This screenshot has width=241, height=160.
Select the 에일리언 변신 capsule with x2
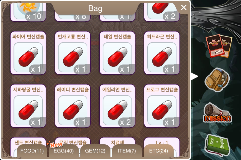tap(117, 106)
